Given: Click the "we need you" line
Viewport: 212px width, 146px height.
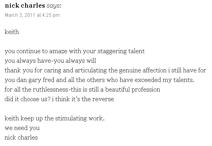Looking at the screenshot, I should pos(22,128).
